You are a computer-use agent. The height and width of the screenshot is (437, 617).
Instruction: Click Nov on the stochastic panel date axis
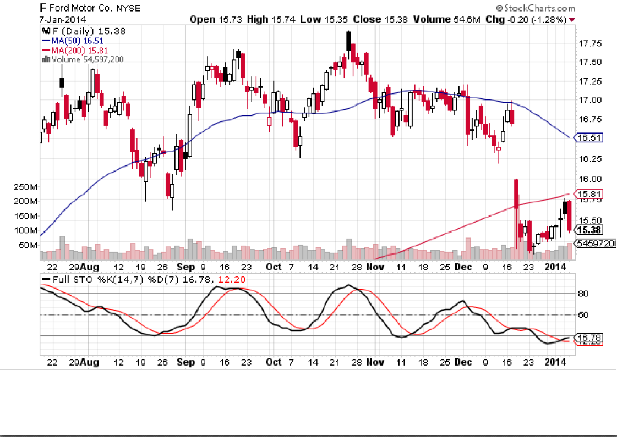[375, 362]
